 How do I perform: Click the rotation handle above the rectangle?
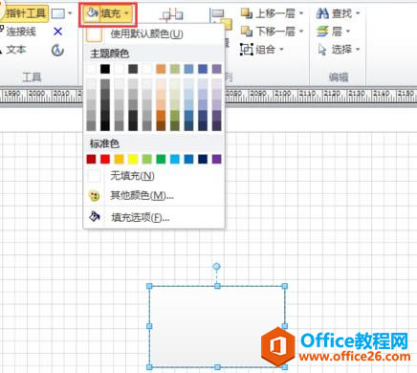tap(216, 266)
